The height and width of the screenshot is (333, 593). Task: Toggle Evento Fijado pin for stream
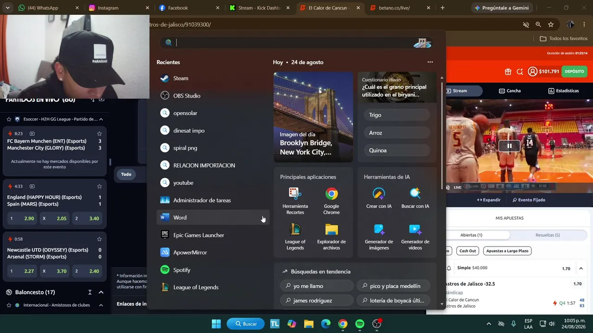[x=529, y=200]
